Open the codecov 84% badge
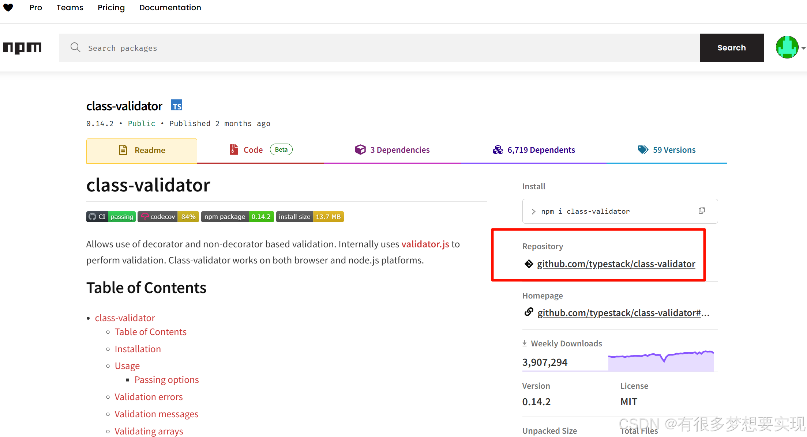Image resolution: width=807 pixels, height=437 pixels. pyautogui.click(x=168, y=217)
